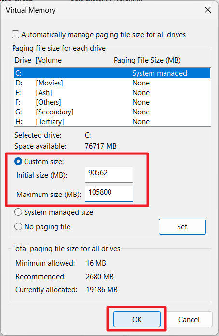The image size is (219, 336).
Task: Select the H: Tertiary drive row
Action: (x=112, y=122)
